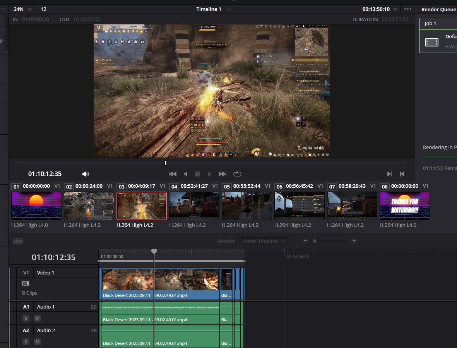Play the timeline forward
457x348 pixels.
209,174
